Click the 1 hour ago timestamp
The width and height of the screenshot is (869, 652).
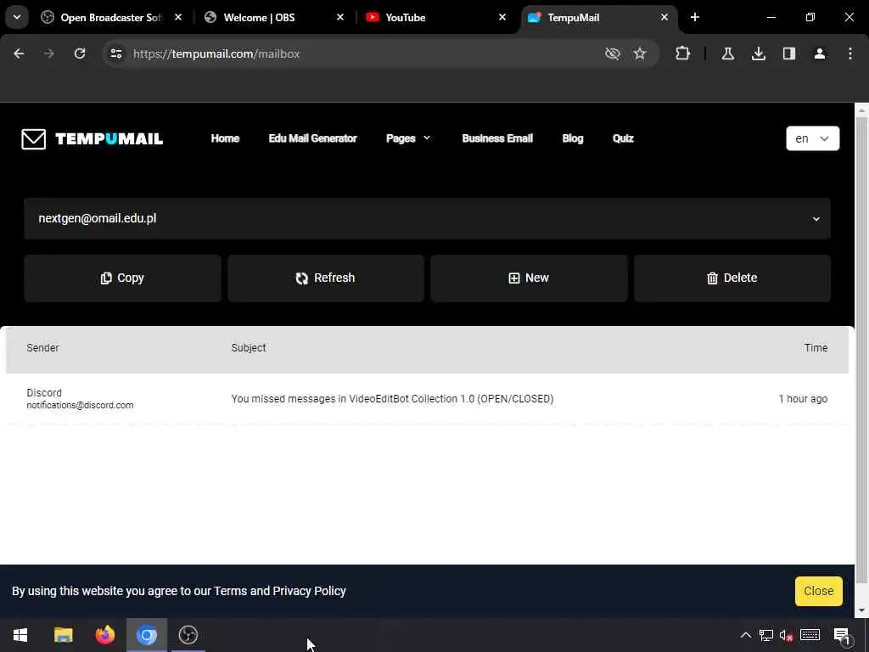click(803, 399)
